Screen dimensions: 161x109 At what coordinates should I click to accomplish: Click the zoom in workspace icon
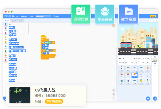point(114,90)
